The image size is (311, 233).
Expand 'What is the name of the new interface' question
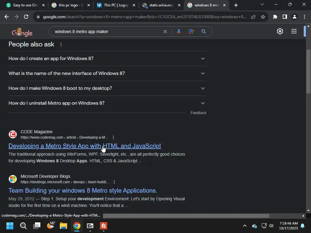point(107,73)
